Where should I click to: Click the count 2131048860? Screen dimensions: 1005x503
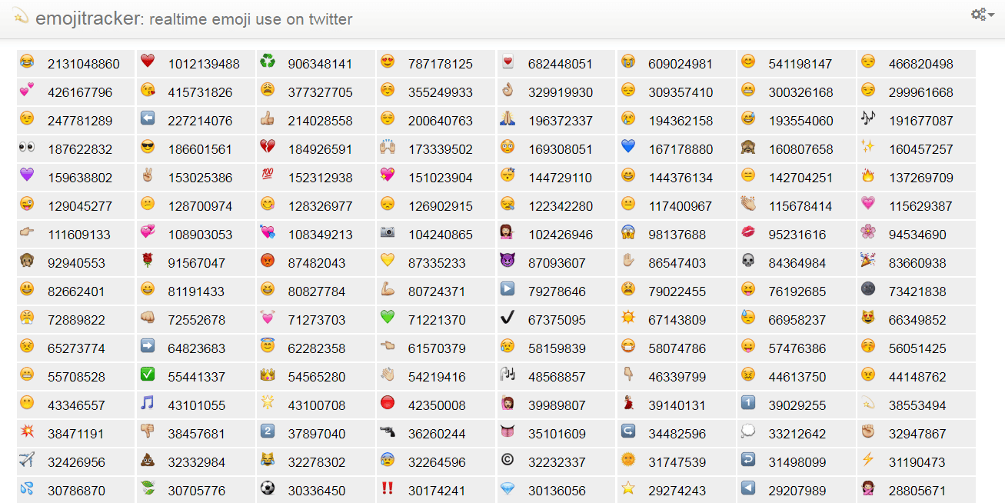coord(84,64)
